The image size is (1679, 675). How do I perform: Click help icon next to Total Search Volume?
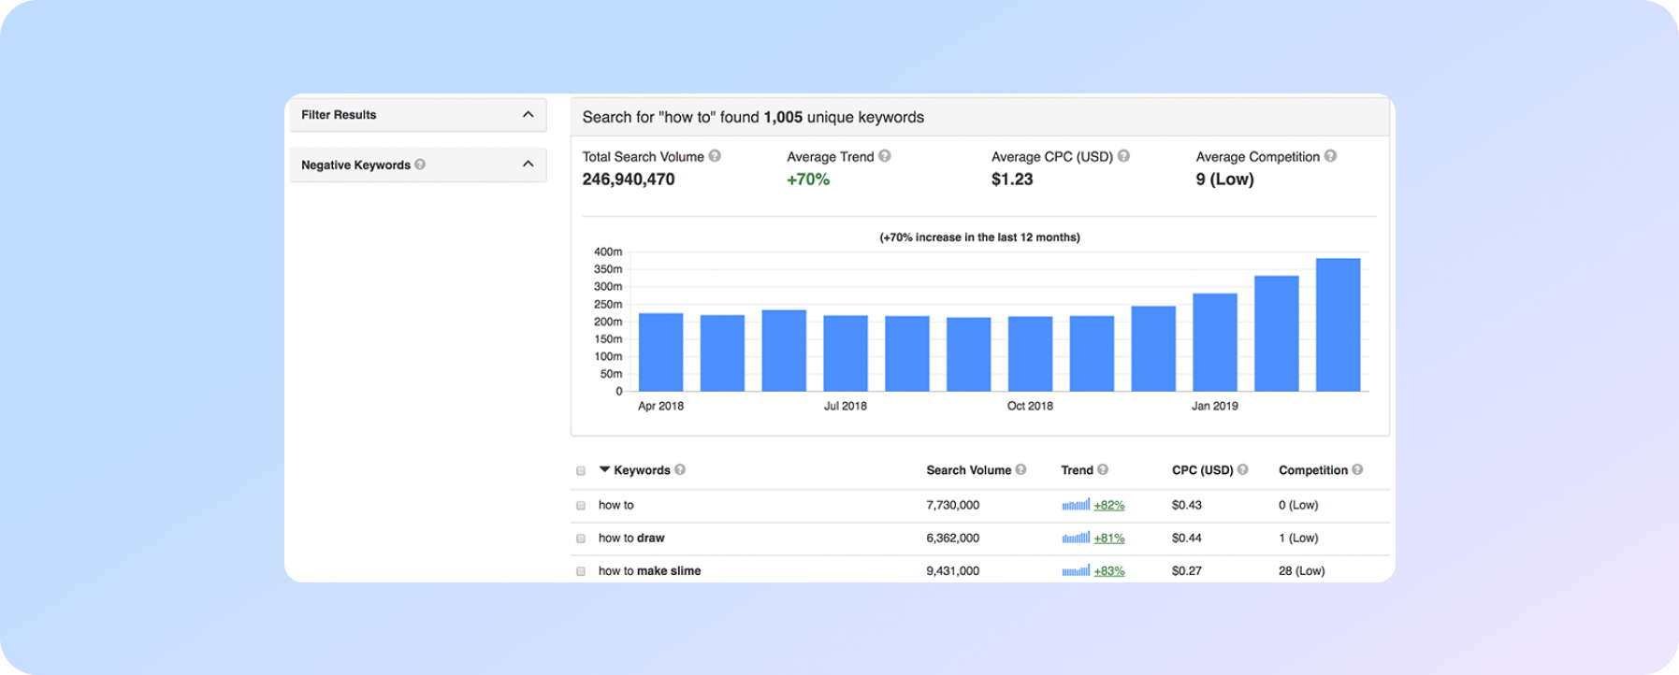[715, 156]
